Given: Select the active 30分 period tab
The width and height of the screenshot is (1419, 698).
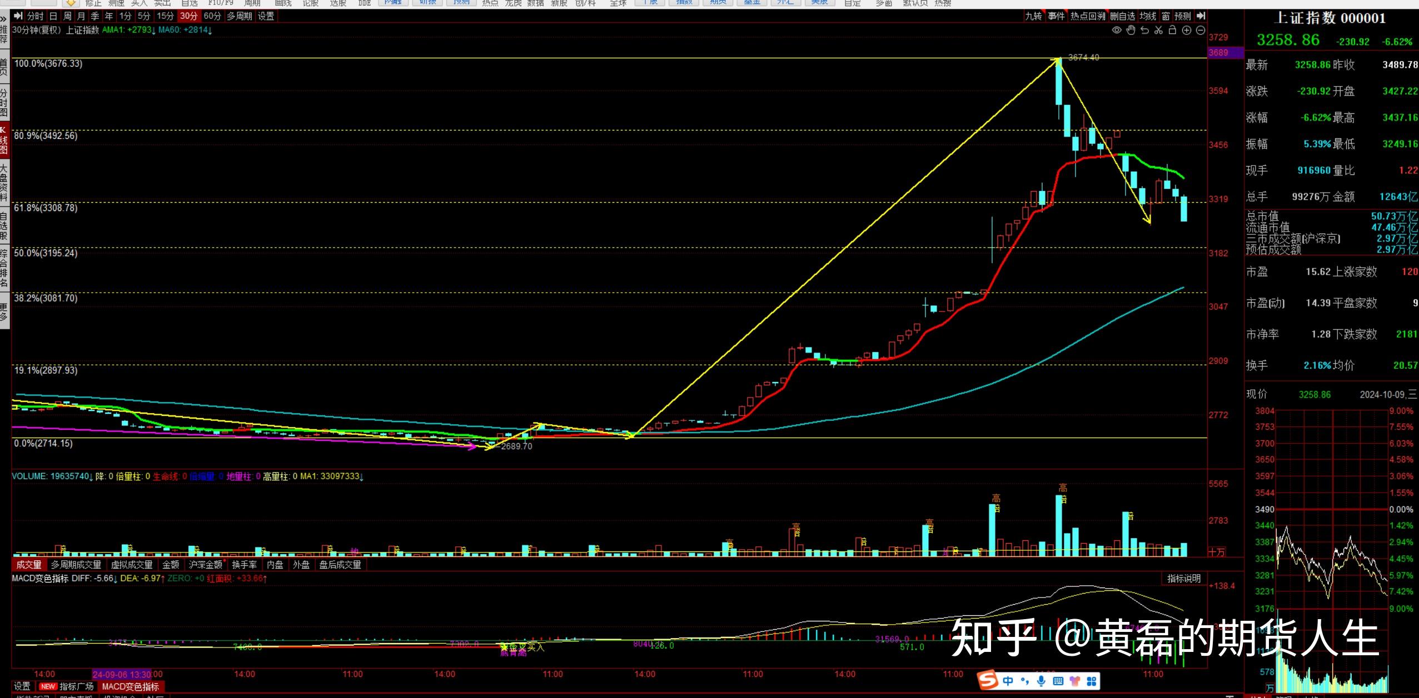Looking at the screenshot, I should [188, 16].
